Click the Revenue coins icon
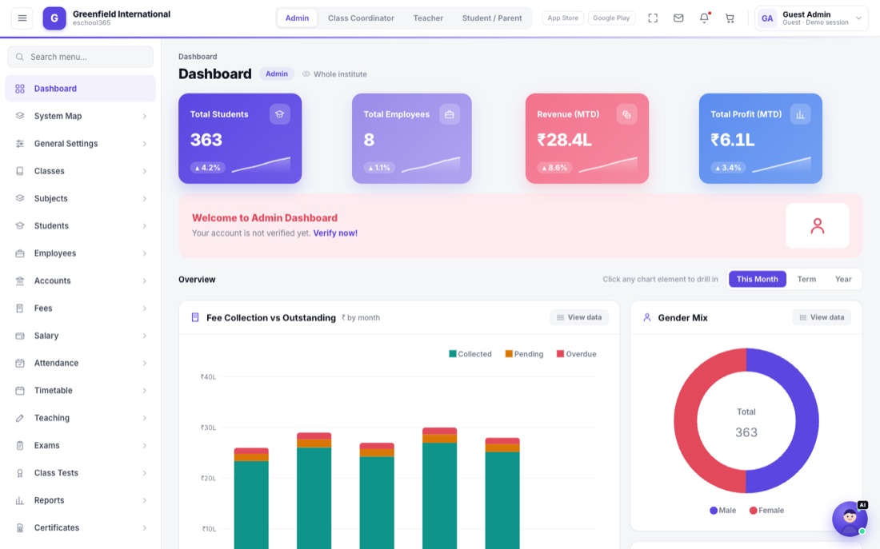880x549 pixels. [626, 114]
